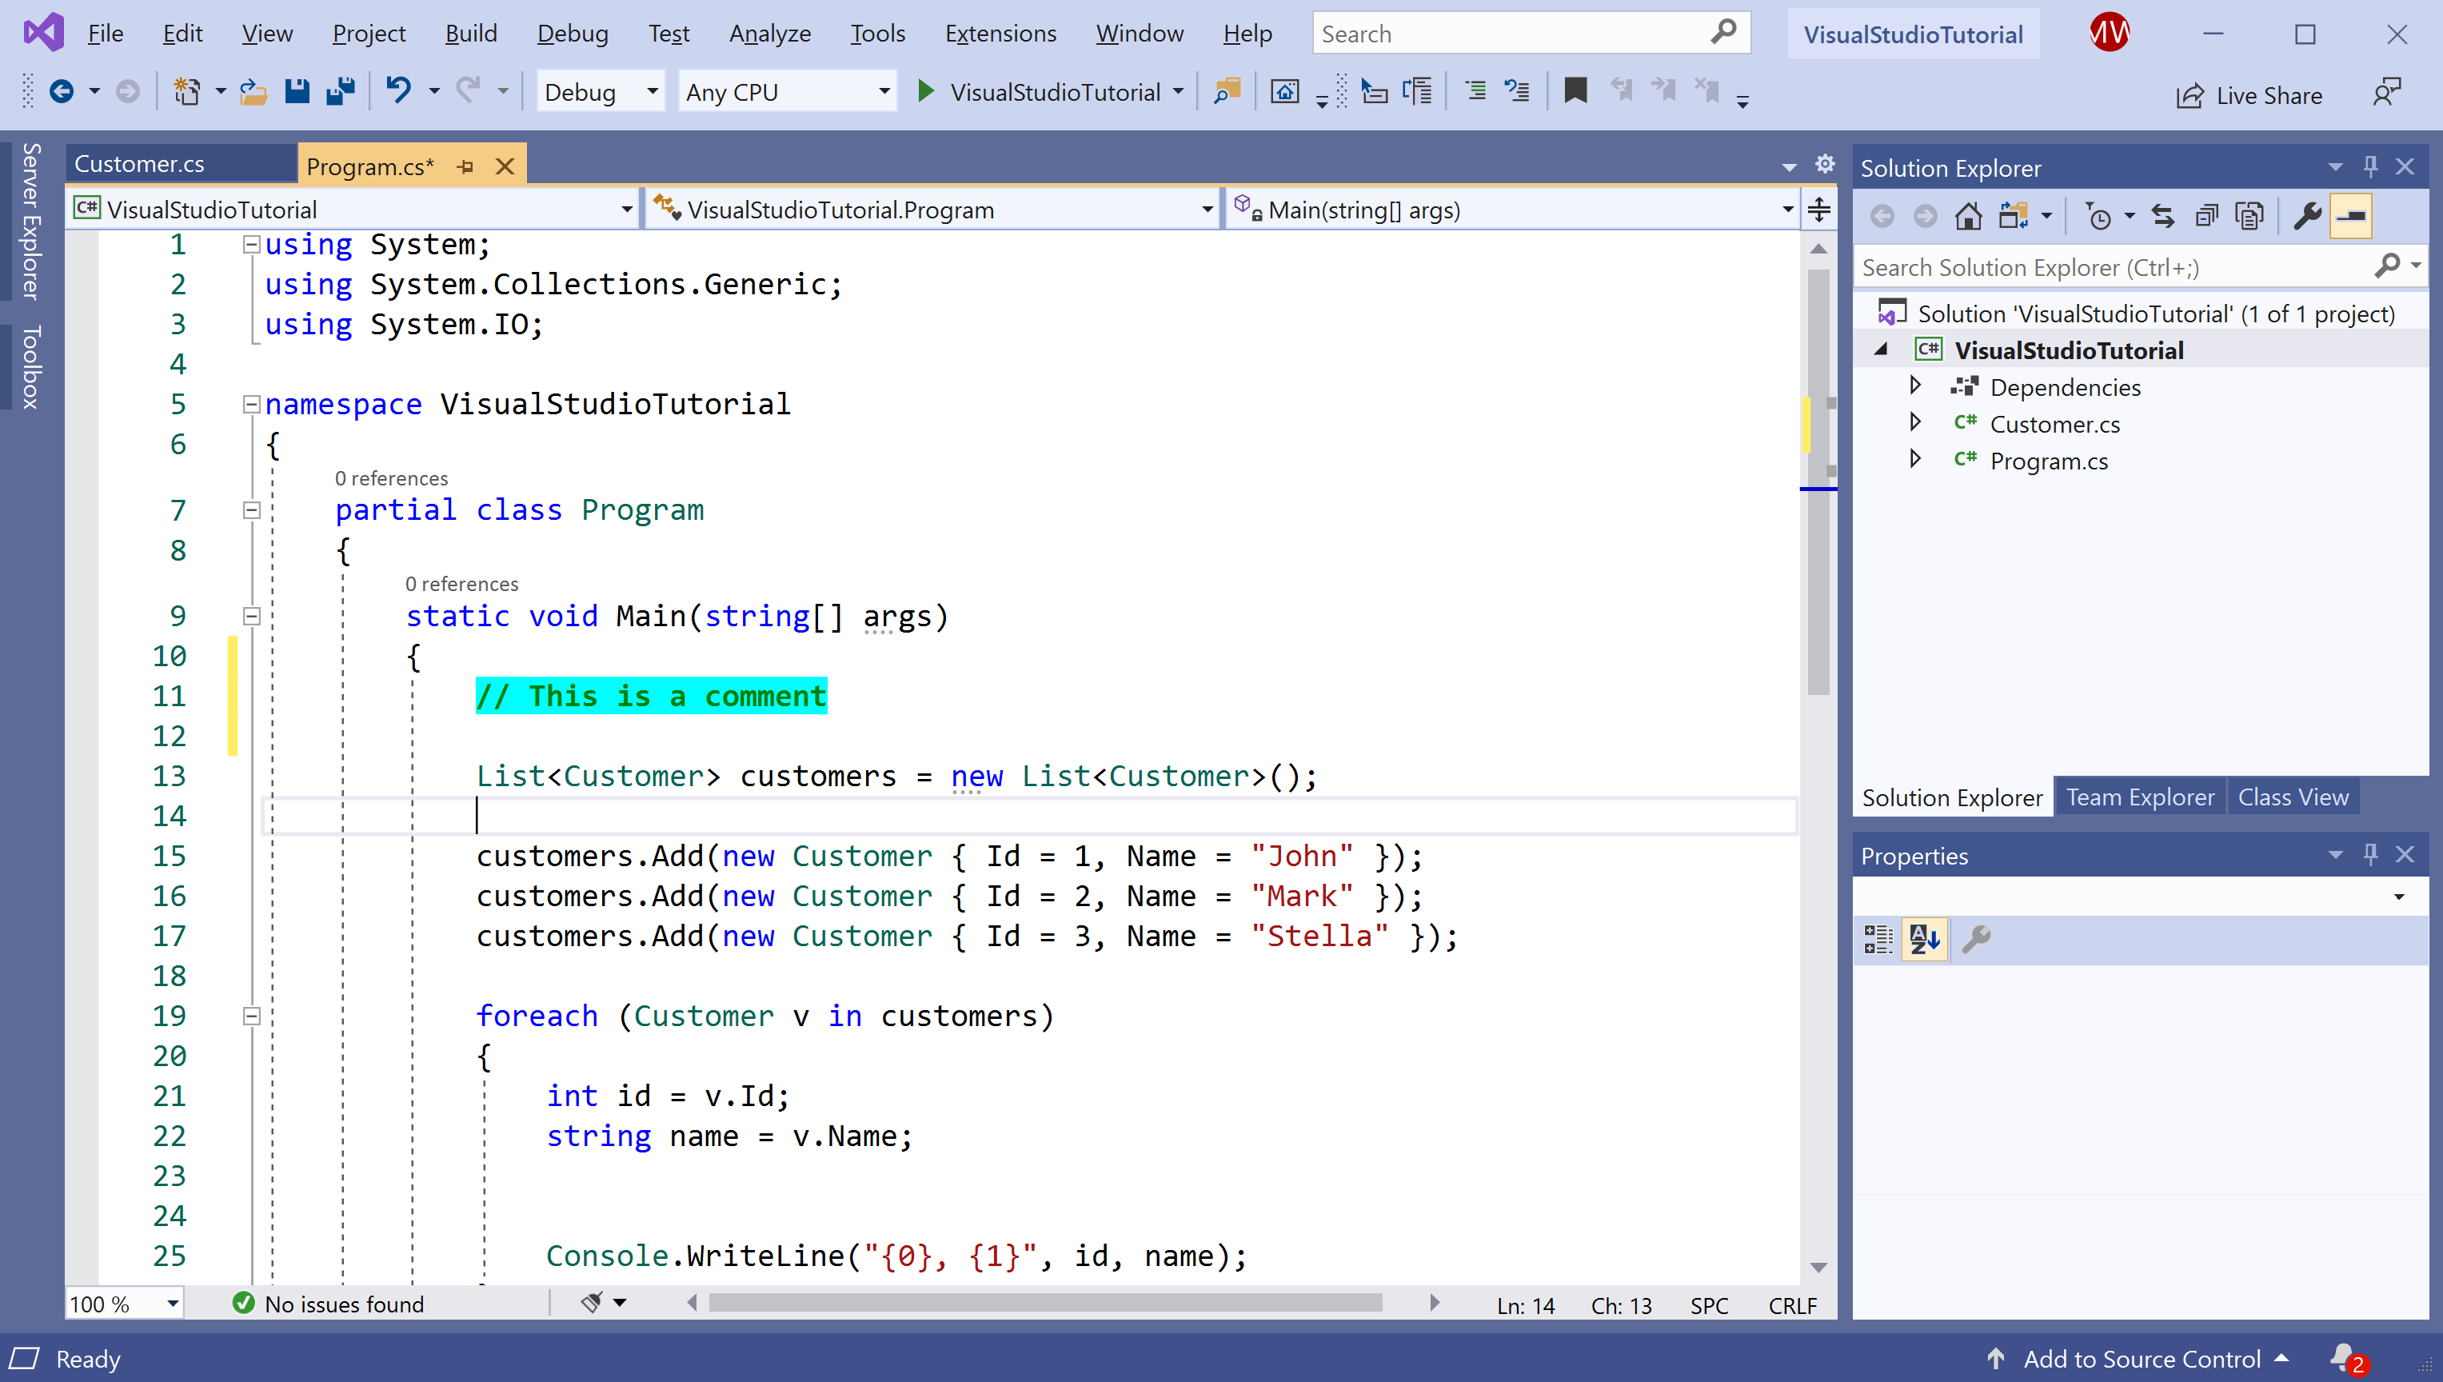This screenshot has width=2443, height=1382.
Task: Click the Save All toolbar icon
Action: (x=340, y=92)
